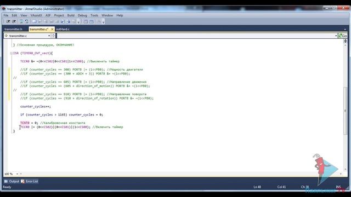Click the 'Ch 38' status indicator

[305, 187]
